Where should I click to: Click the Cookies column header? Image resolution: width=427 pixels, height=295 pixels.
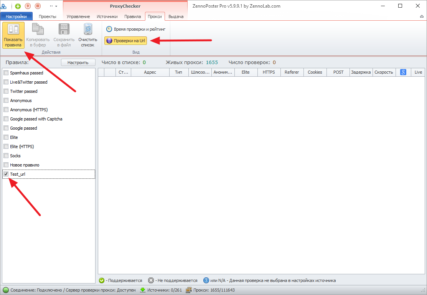click(x=315, y=72)
